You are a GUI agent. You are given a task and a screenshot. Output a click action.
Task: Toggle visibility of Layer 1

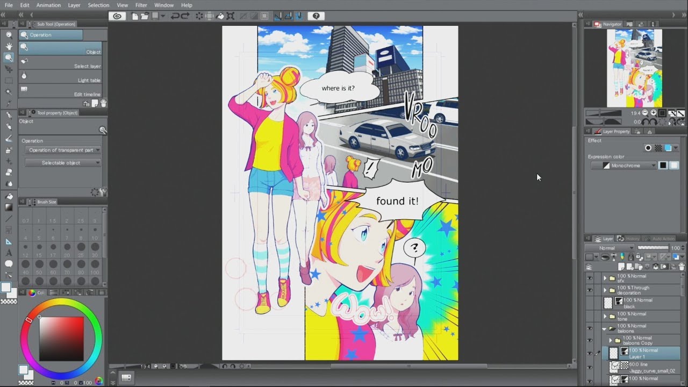click(x=590, y=353)
